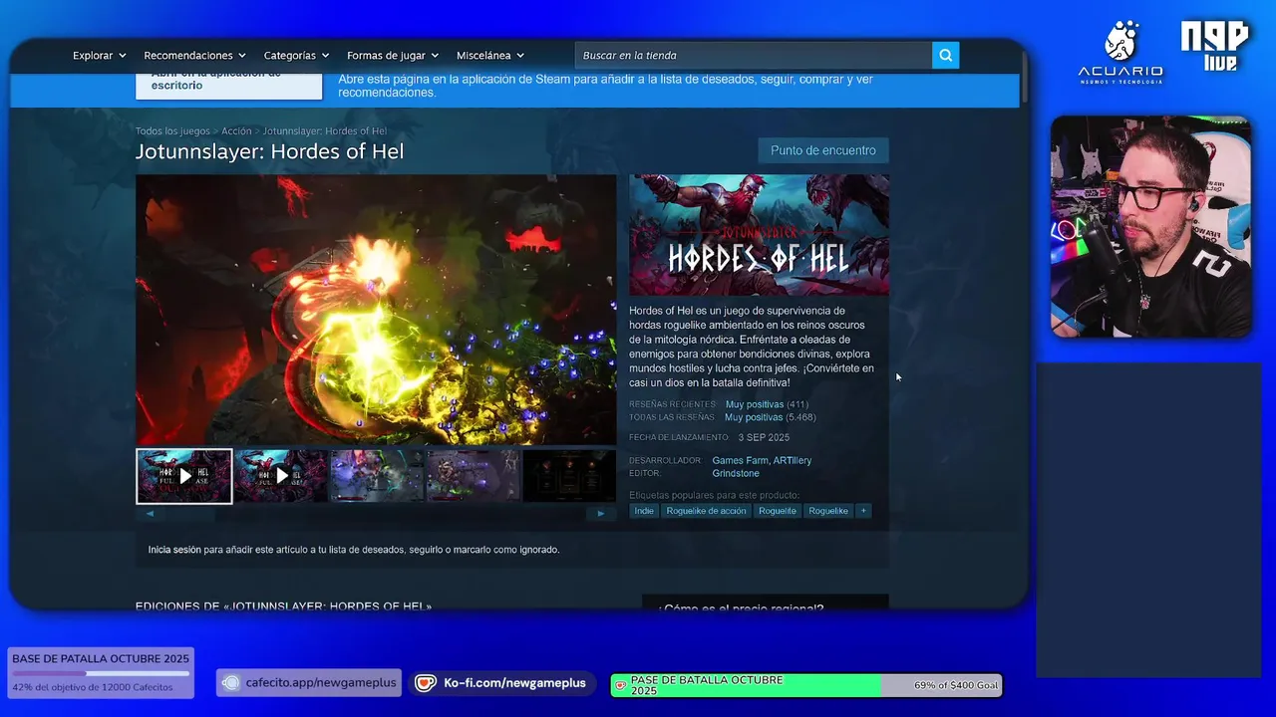Open the fifth dark screenshot thumbnail

pos(569,476)
